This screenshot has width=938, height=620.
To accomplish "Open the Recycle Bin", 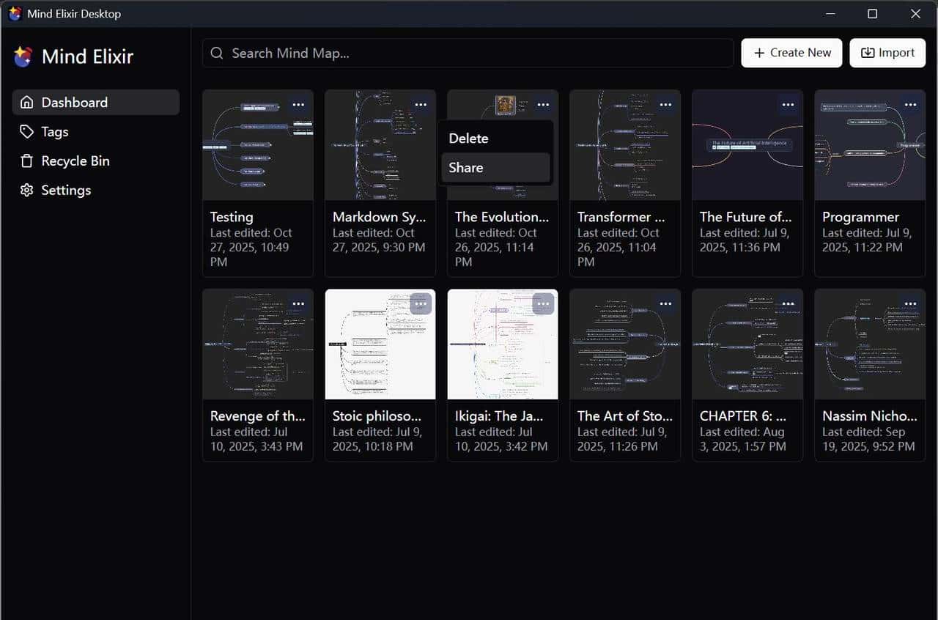I will pyautogui.click(x=75, y=161).
